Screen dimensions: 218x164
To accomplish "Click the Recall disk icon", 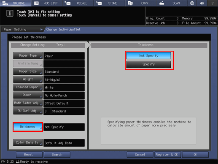I will tap(67, 3).
